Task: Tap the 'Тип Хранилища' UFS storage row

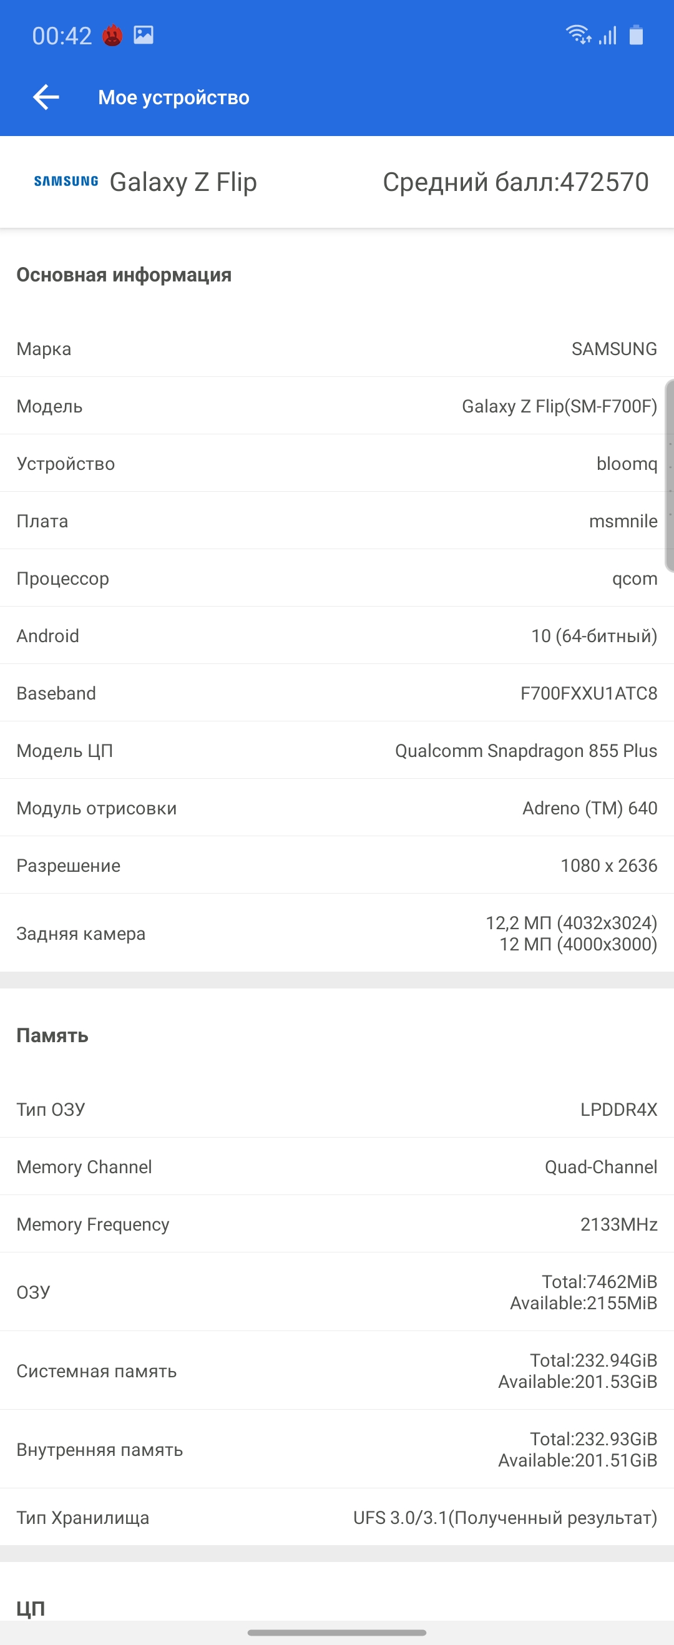Action: pos(336,1517)
